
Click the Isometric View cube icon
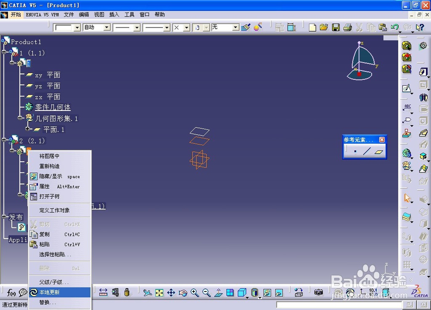pos(242,293)
